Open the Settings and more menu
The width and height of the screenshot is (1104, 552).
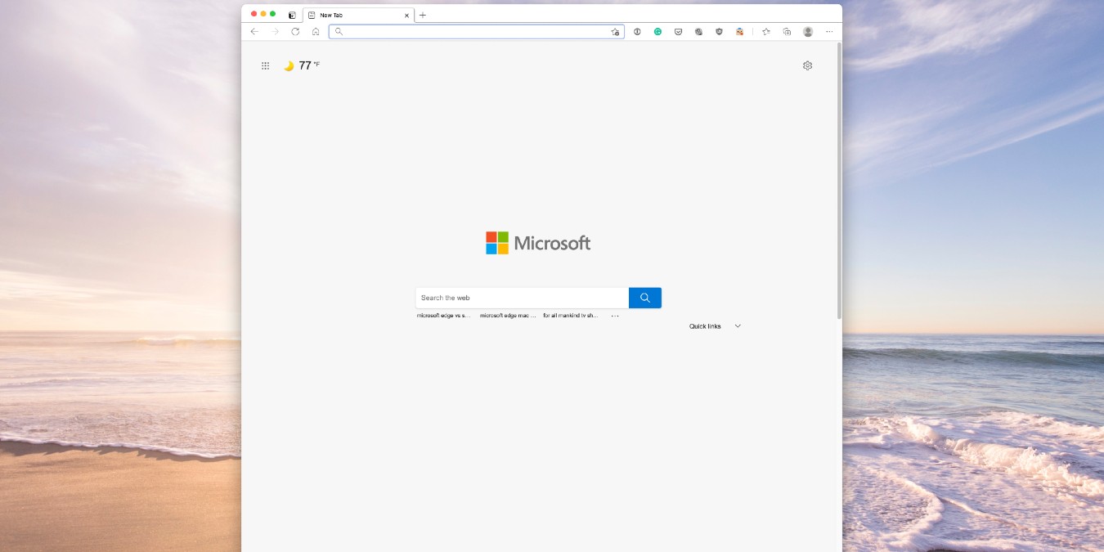[829, 31]
